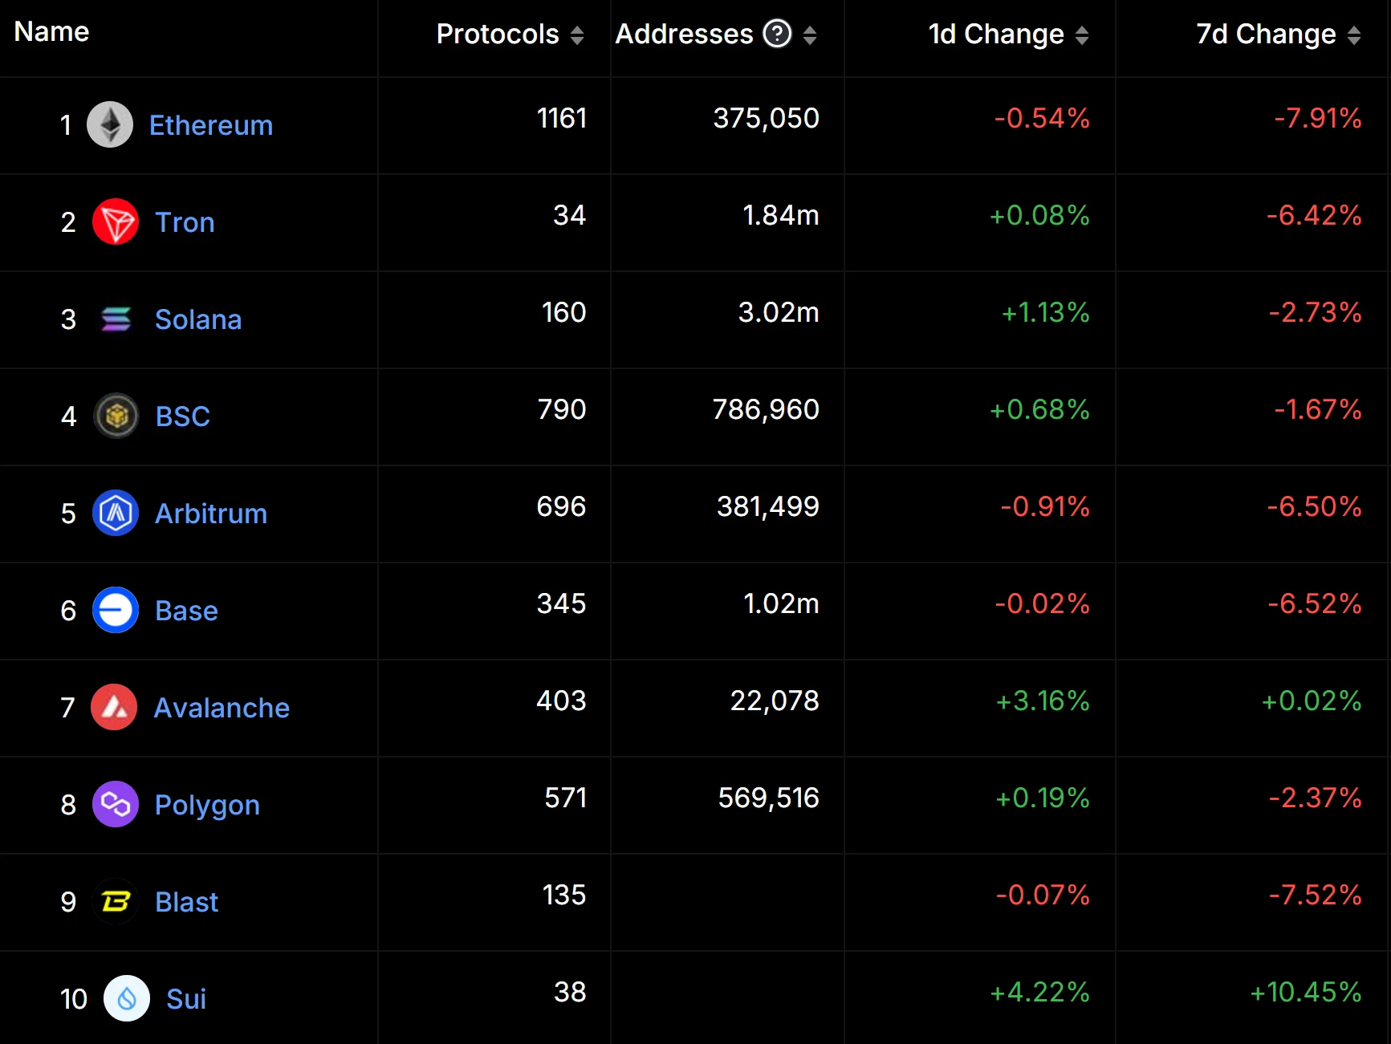This screenshot has height=1044, width=1391.
Task: Open the Solana chain link
Action: coord(198,319)
